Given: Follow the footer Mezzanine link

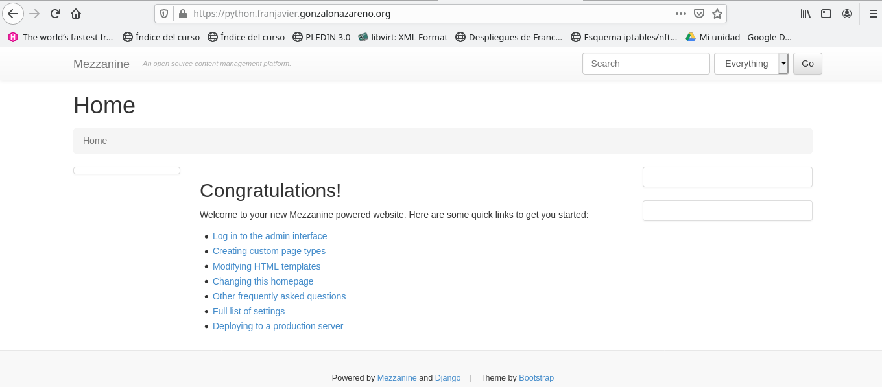Looking at the screenshot, I should (397, 377).
